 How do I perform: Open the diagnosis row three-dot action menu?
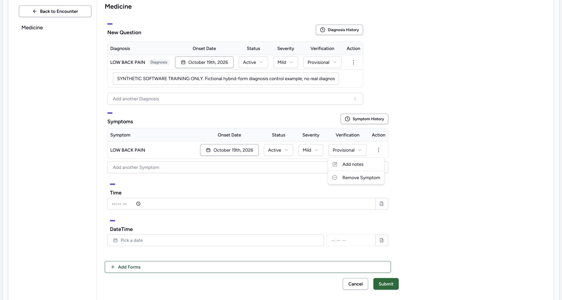pos(353,62)
